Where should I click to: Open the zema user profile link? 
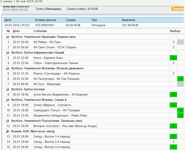point(8,1)
